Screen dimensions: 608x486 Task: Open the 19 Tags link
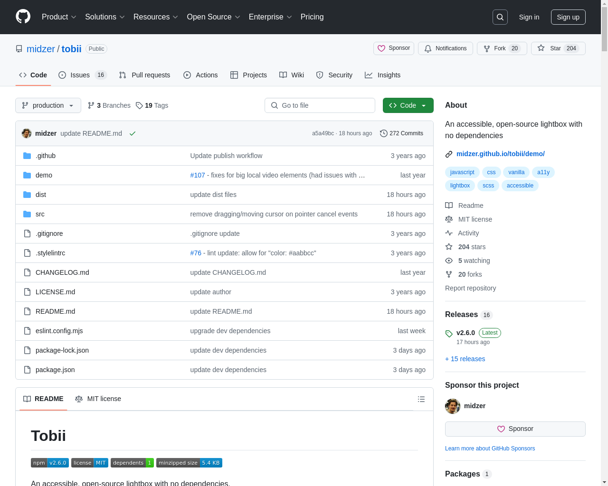tap(152, 105)
